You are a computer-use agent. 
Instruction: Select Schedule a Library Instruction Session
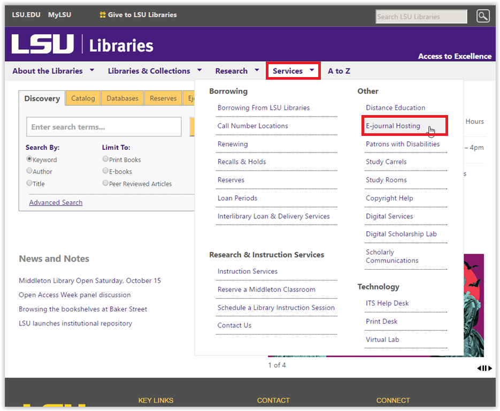tap(276, 308)
